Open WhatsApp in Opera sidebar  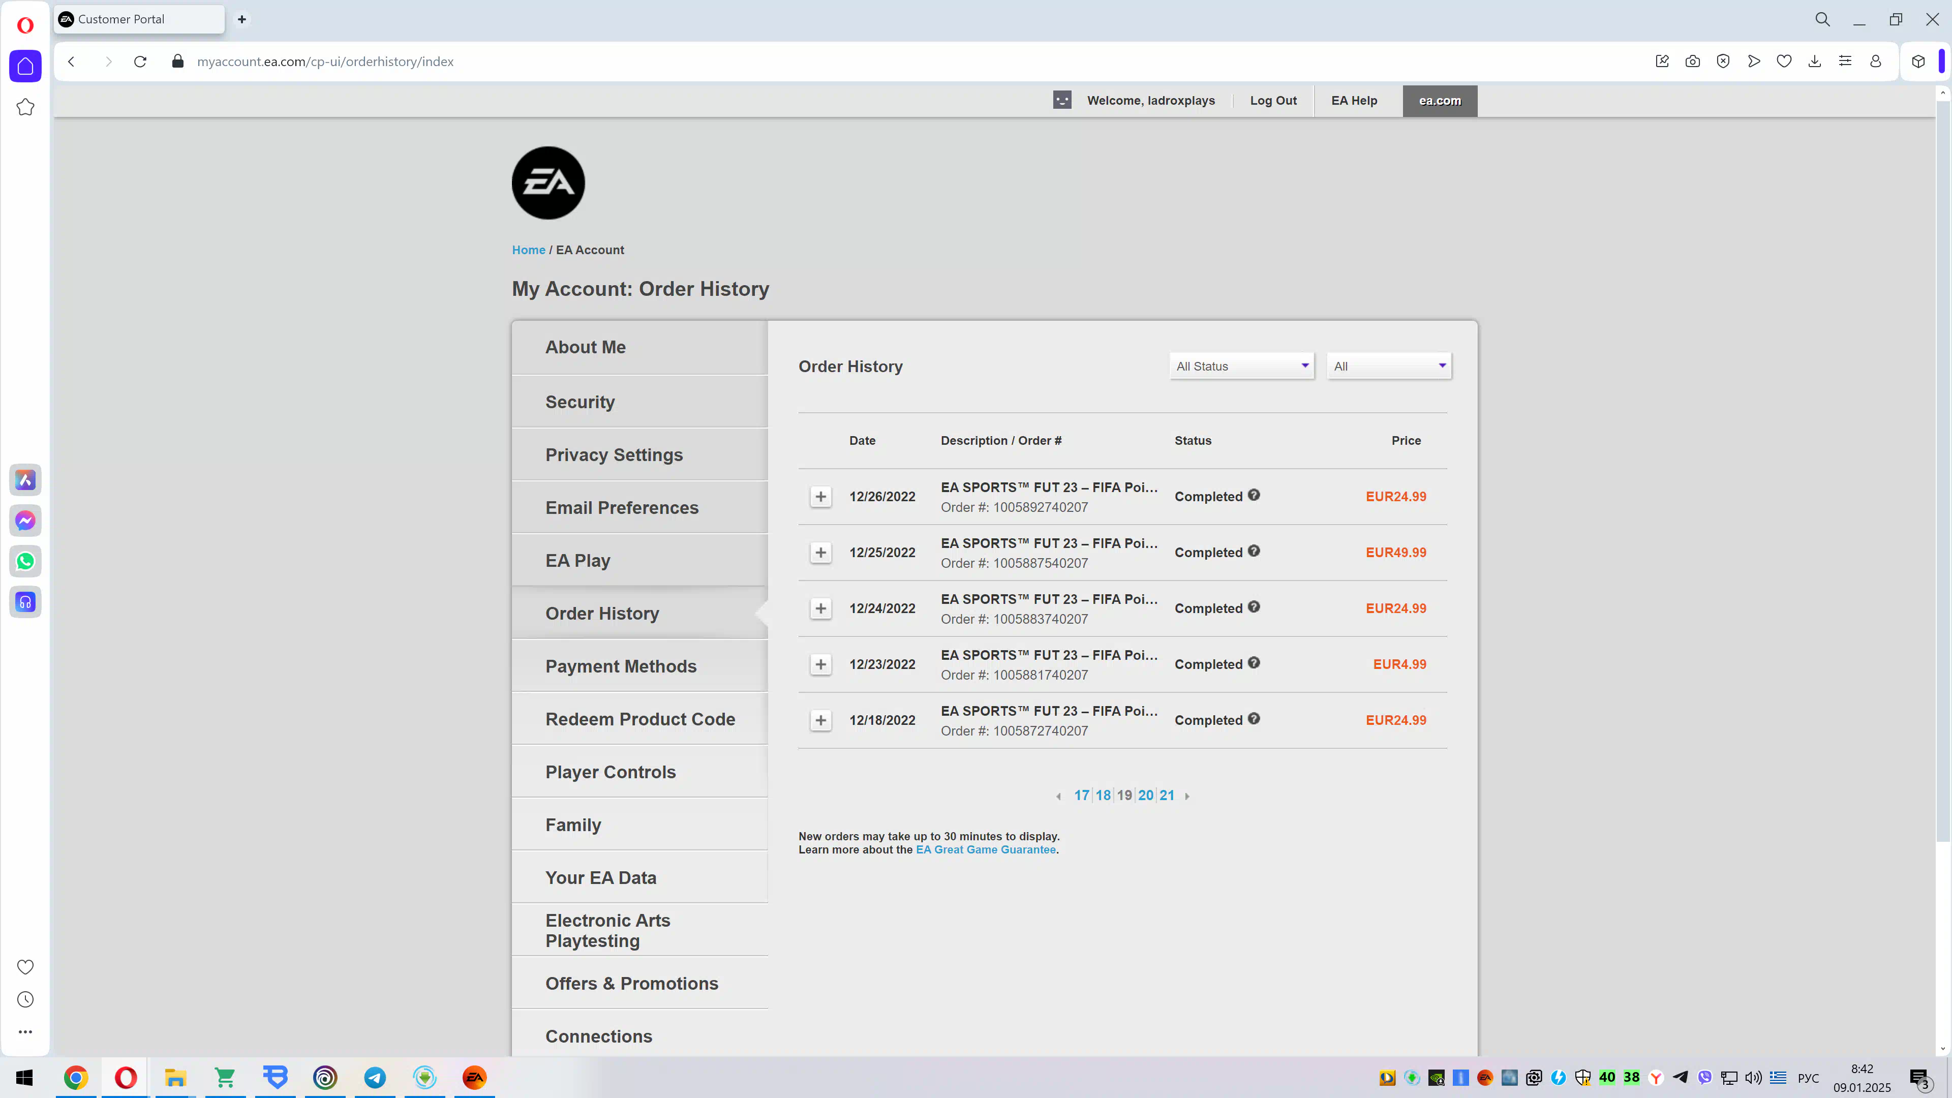point(25,562)
